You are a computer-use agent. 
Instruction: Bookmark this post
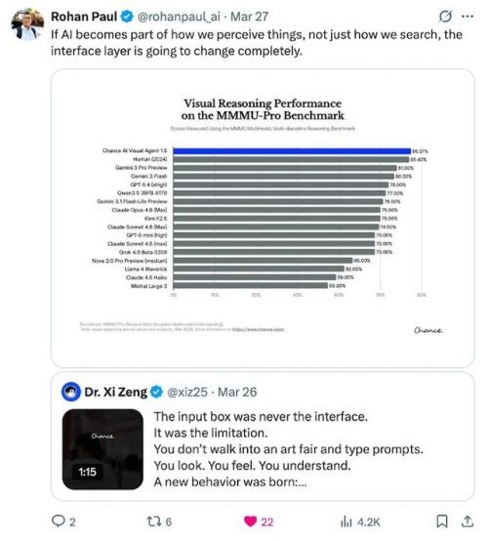442,521
